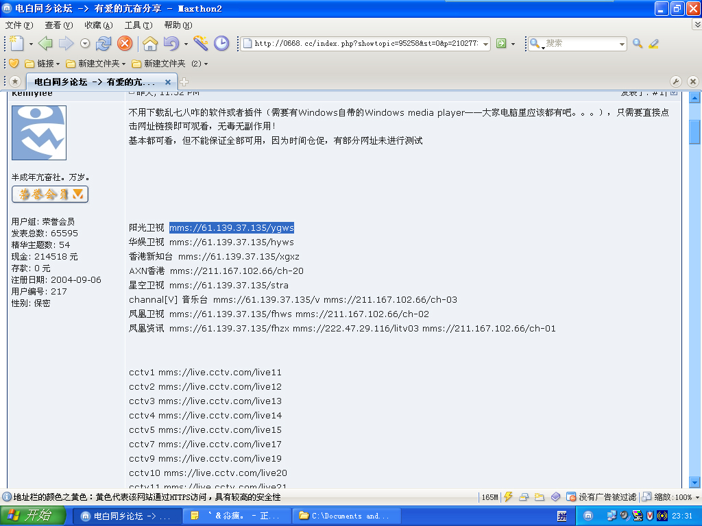Screen dimensions: 702x526
Task: Open the 文件 menu
Action: 19,25
